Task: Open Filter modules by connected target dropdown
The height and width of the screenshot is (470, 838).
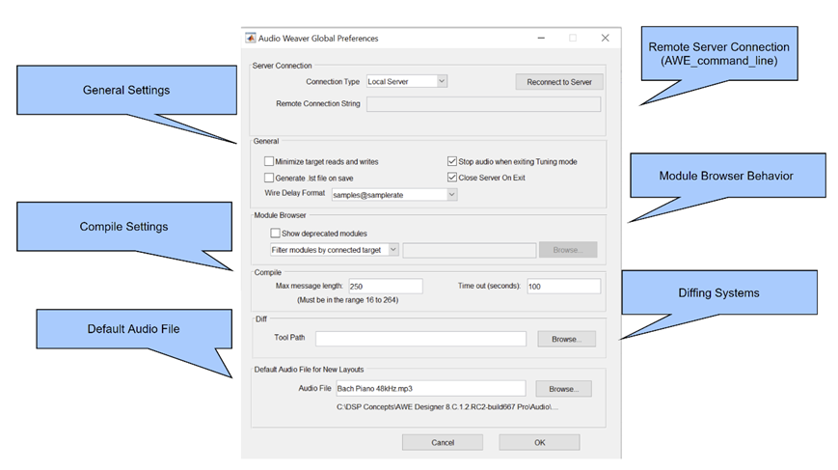Action: click(334, 250)
